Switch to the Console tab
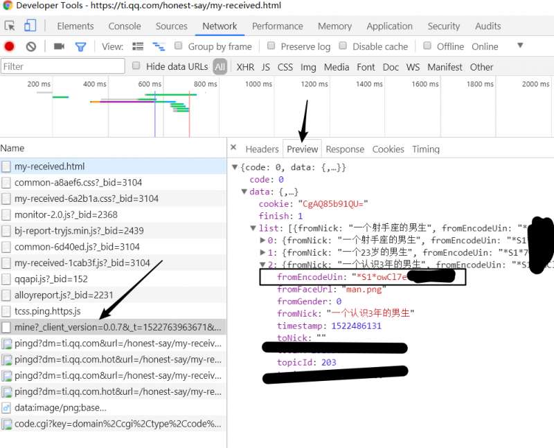Screen dimensions: 554x448 click(x=125, y=26)
